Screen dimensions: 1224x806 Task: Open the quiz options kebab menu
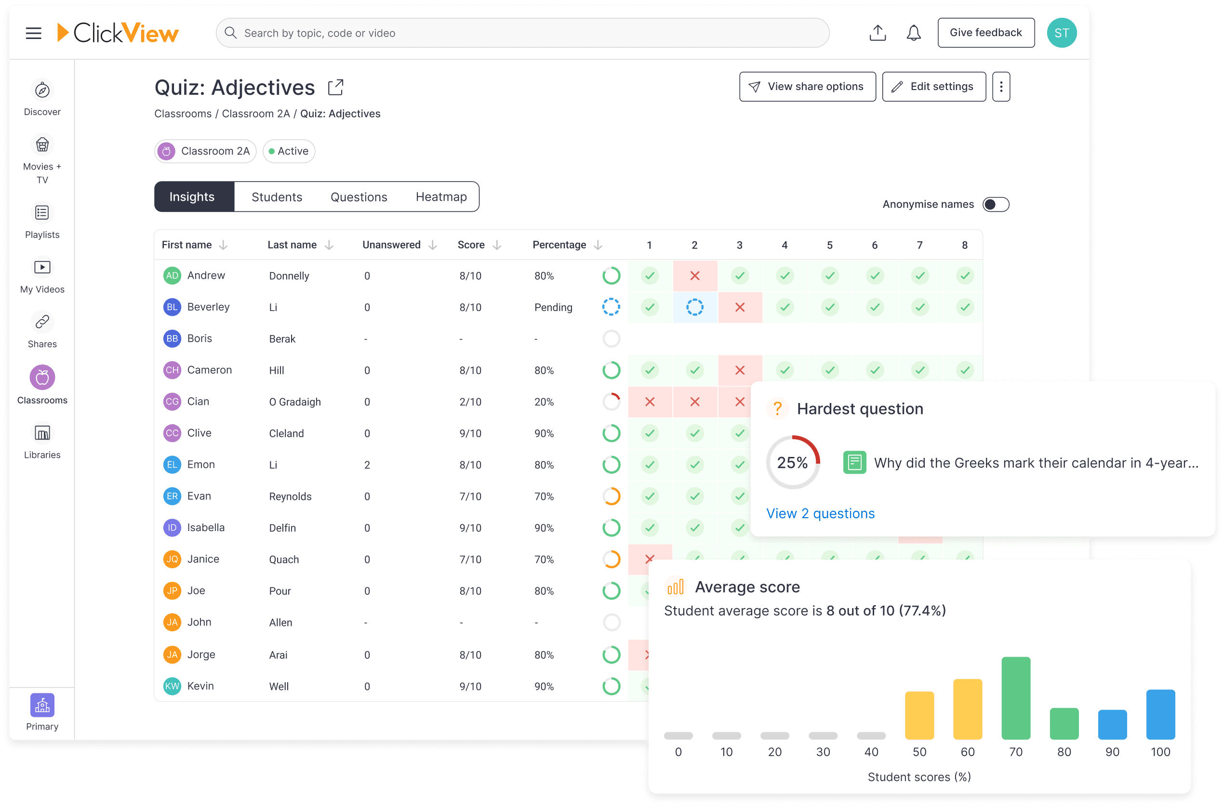click(x=1001, y=86)
